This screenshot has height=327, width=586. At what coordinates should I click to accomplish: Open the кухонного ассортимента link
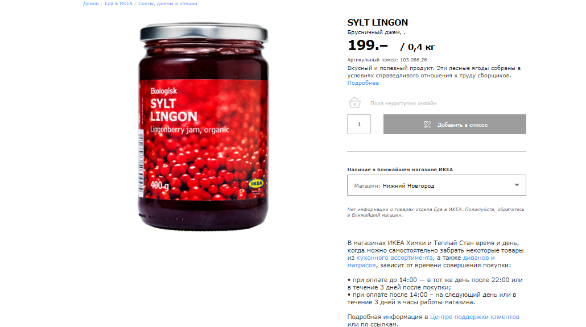click(394, 258)
